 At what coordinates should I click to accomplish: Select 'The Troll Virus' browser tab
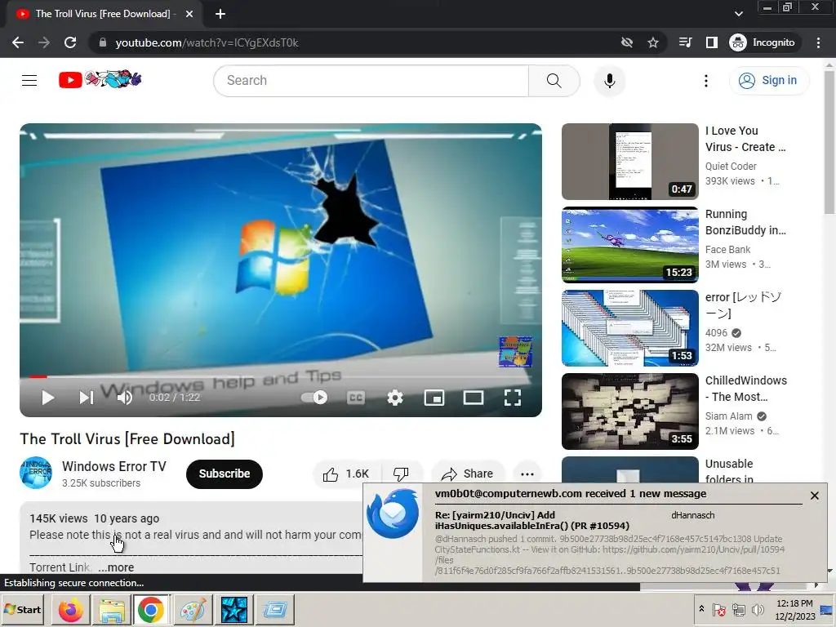tap(103, 14)
